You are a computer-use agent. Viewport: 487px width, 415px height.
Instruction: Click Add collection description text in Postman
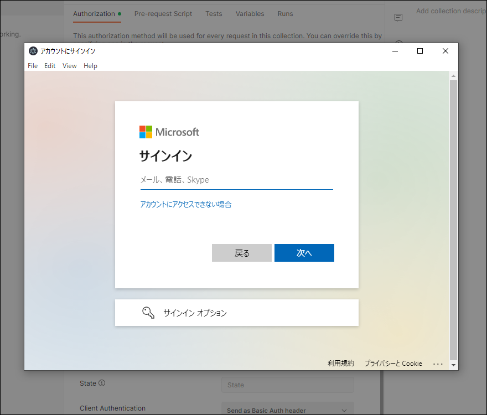click(451, 11)
